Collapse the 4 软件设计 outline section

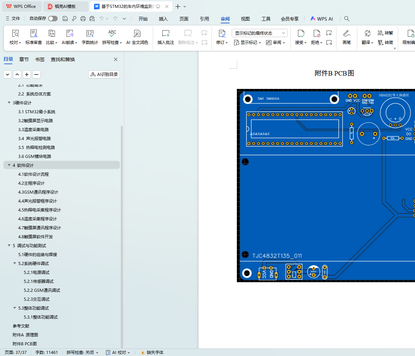click(x=9, y=165)
